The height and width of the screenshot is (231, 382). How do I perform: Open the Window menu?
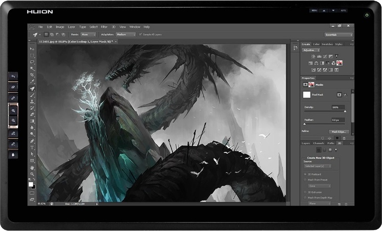click(x=135, y=27)
